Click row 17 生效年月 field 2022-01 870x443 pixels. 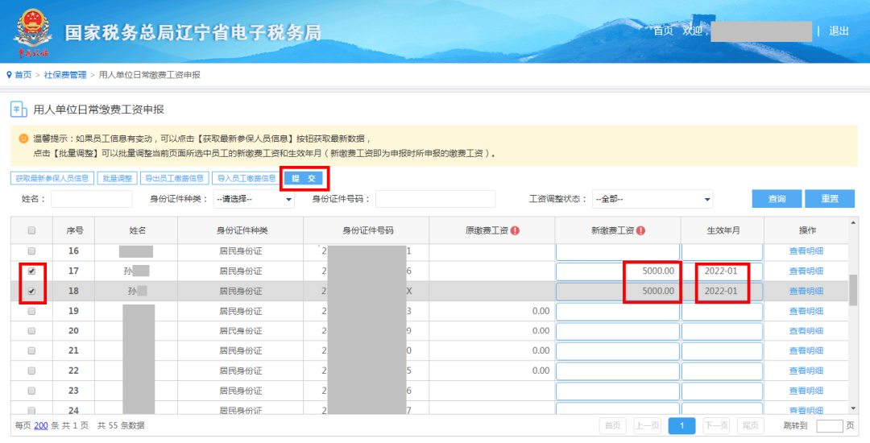pos(723,271)
